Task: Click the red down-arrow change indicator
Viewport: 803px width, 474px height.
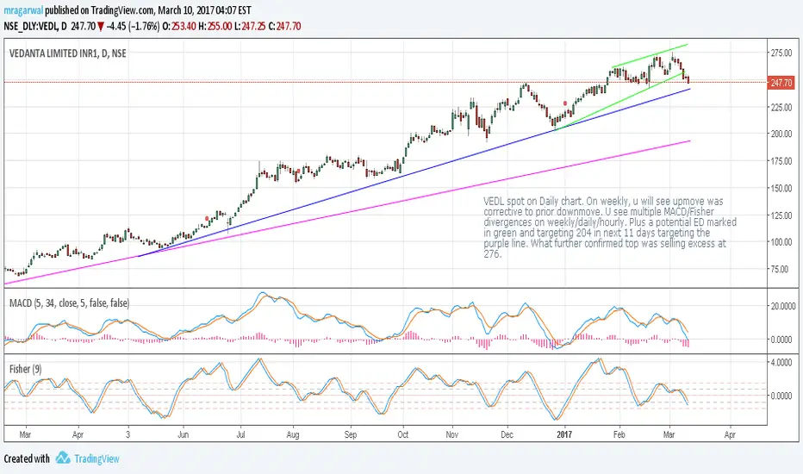Action: coord(101,26)
